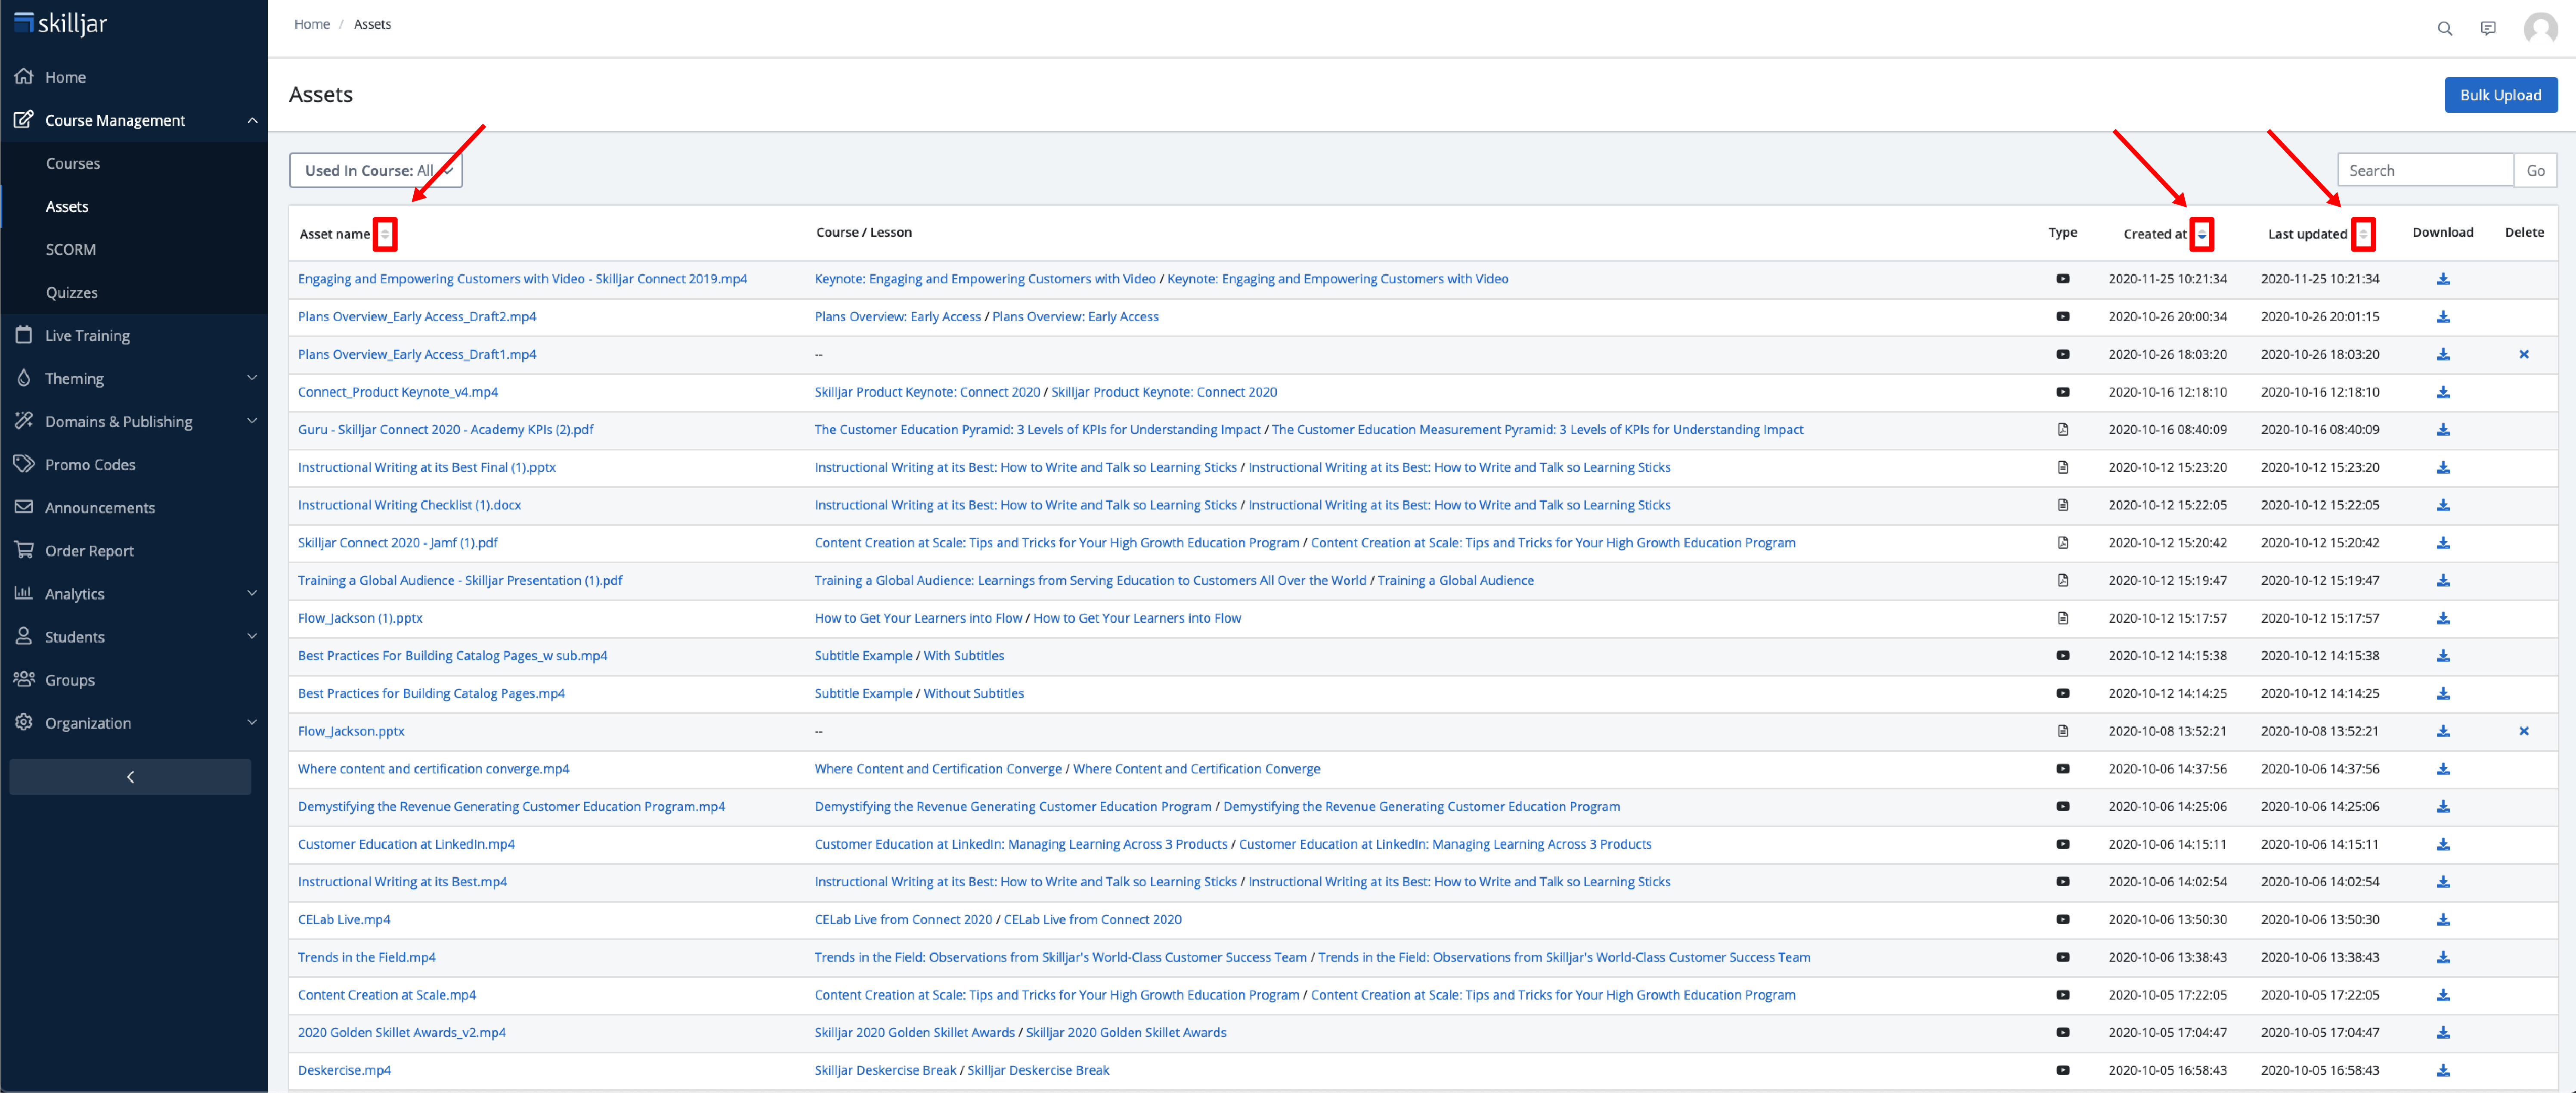2576x1093 pixels.
Task: Download the Trends in the Field.mp4 asset
Action: (x=2442, y=957)
